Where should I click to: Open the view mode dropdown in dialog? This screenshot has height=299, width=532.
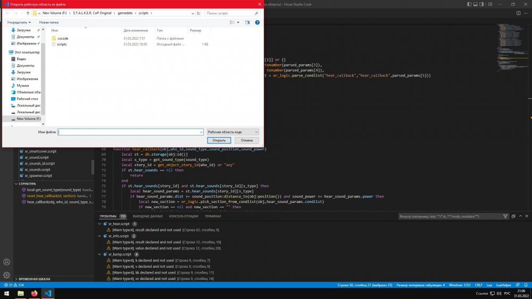point(238,22)
